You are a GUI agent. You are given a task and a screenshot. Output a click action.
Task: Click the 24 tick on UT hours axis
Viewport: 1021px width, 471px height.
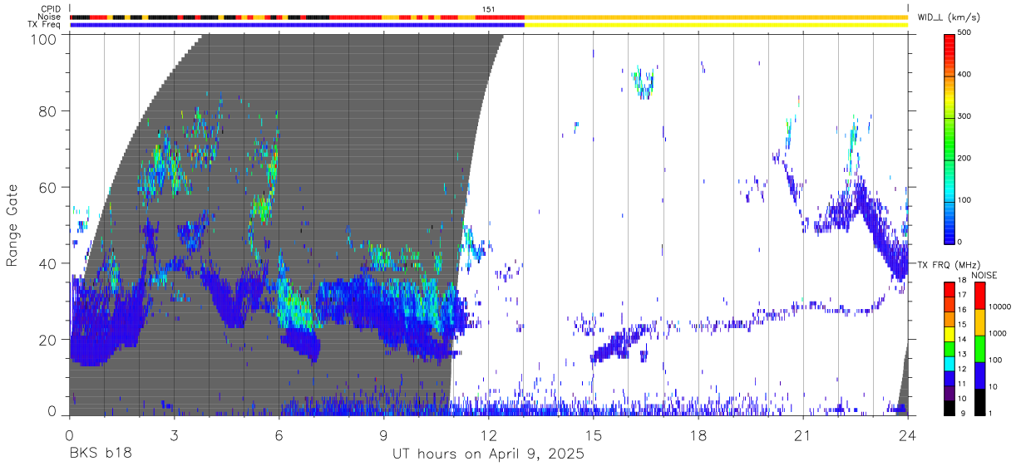(x=908, y=435)
